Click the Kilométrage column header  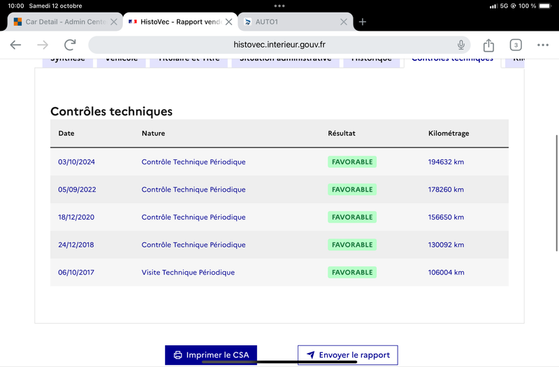pyautogui.click(x=449, y=134)
